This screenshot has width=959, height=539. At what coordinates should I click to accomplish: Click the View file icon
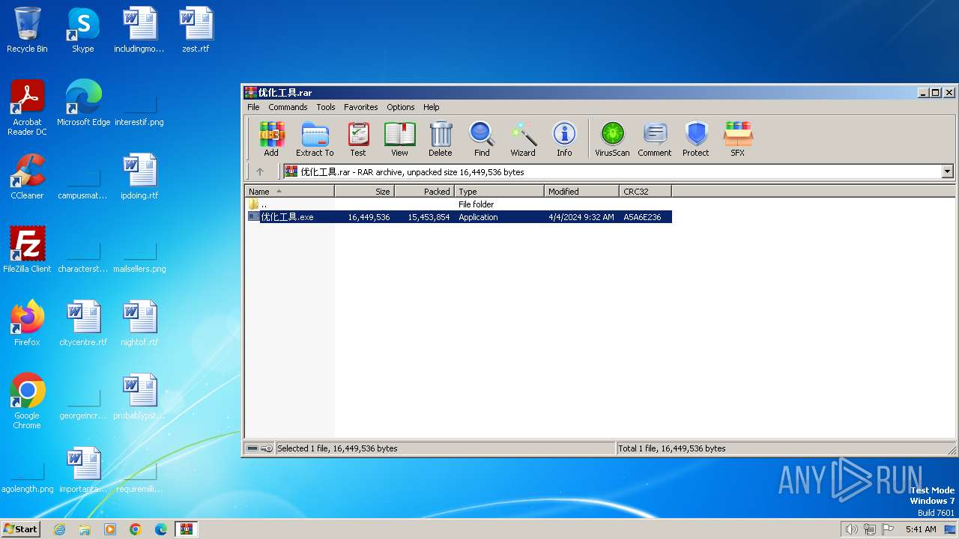399,139
